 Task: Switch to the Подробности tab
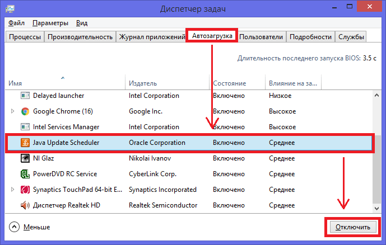[310, 37]
